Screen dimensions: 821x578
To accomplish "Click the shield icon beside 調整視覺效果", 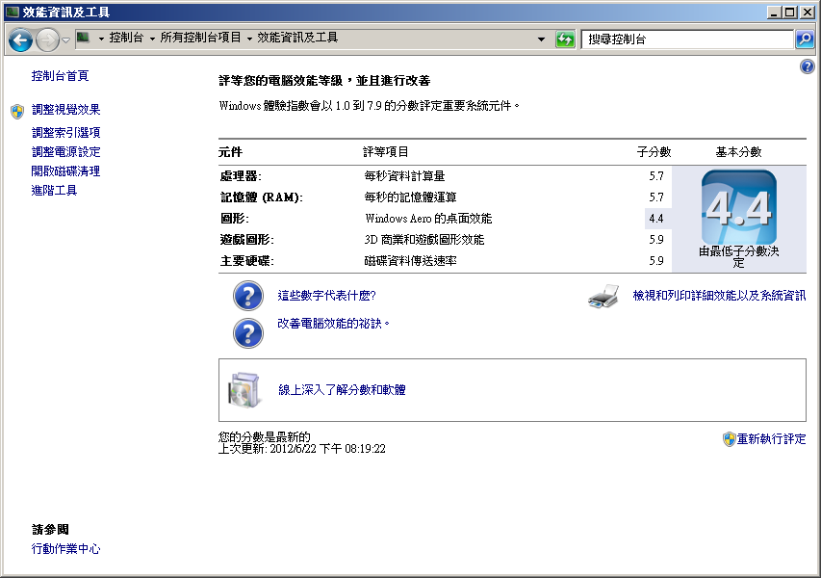I will [17, 111].
